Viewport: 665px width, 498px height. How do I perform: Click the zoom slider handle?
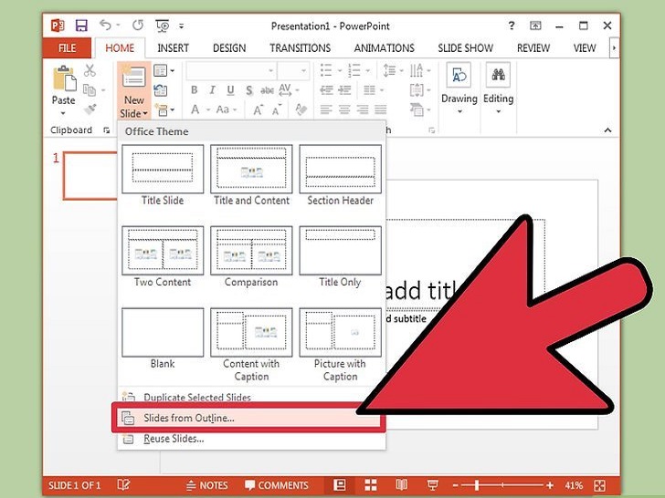(477, 485)
